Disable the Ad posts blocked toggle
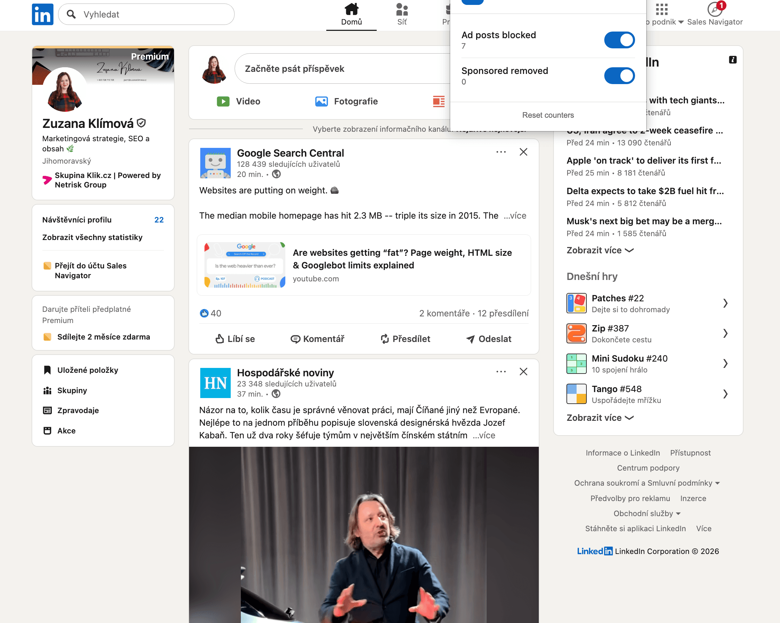Screen dimensions: 780x623 pyautogui.click(x=619, y=40)
